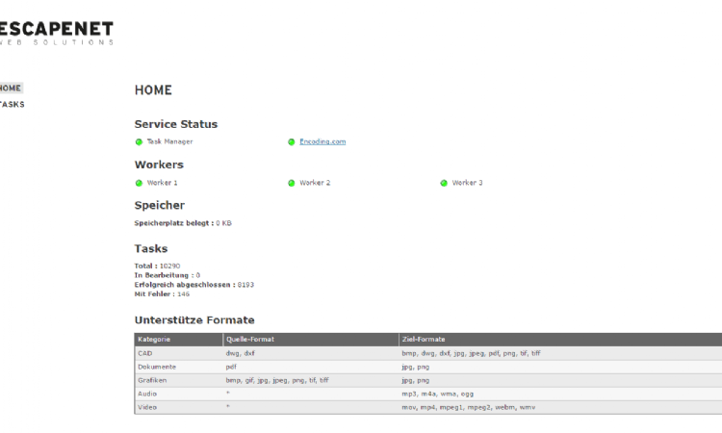Click the Escapenet Web Solutions logo

coord(56,33)
